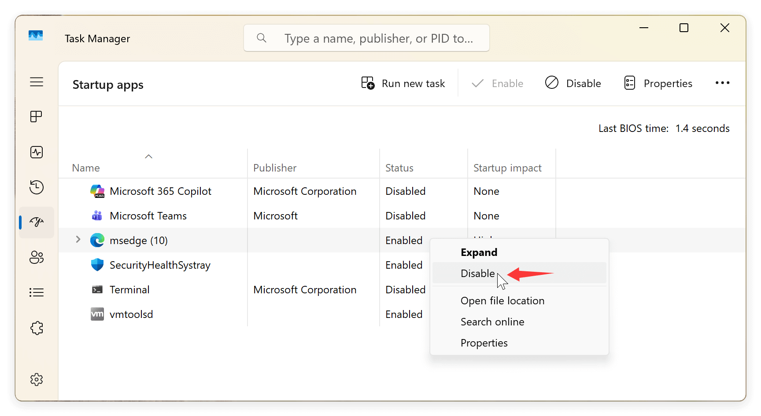761x416 pixels.
Task: Open Task Manager settings gear
Action: (36, 380)
